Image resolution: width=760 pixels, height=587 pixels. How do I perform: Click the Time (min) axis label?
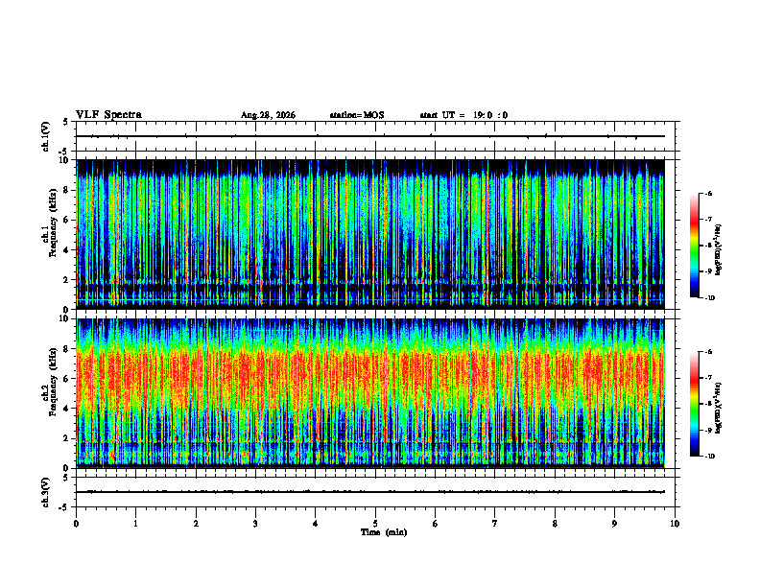(384, 532)
